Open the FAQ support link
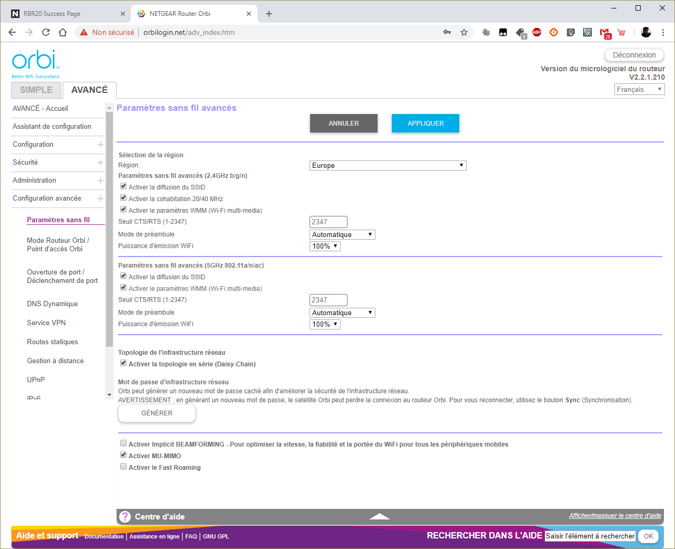Image resolution: width=675 pixels, height=549 pixels. coord(191,536)
